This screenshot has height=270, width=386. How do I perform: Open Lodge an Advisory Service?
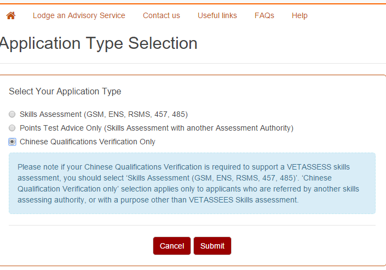pos(79,15)
